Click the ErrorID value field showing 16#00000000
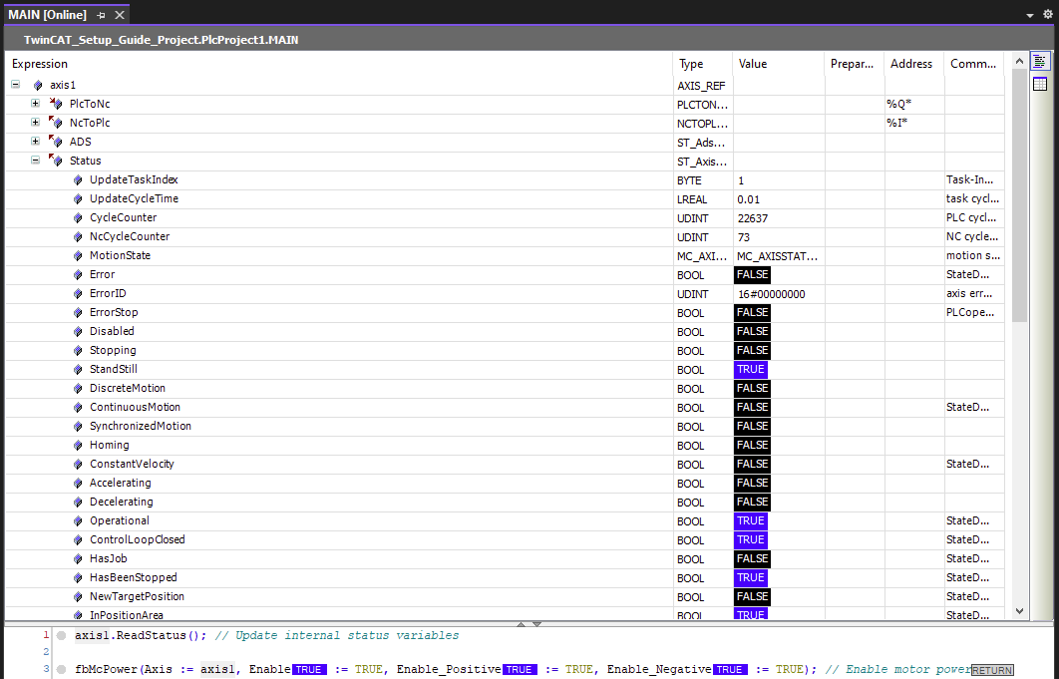The height and width of the screenshot is (679, 1059). (x=770, y=293)
